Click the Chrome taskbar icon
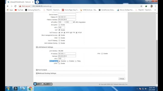 tap(31, 89)
